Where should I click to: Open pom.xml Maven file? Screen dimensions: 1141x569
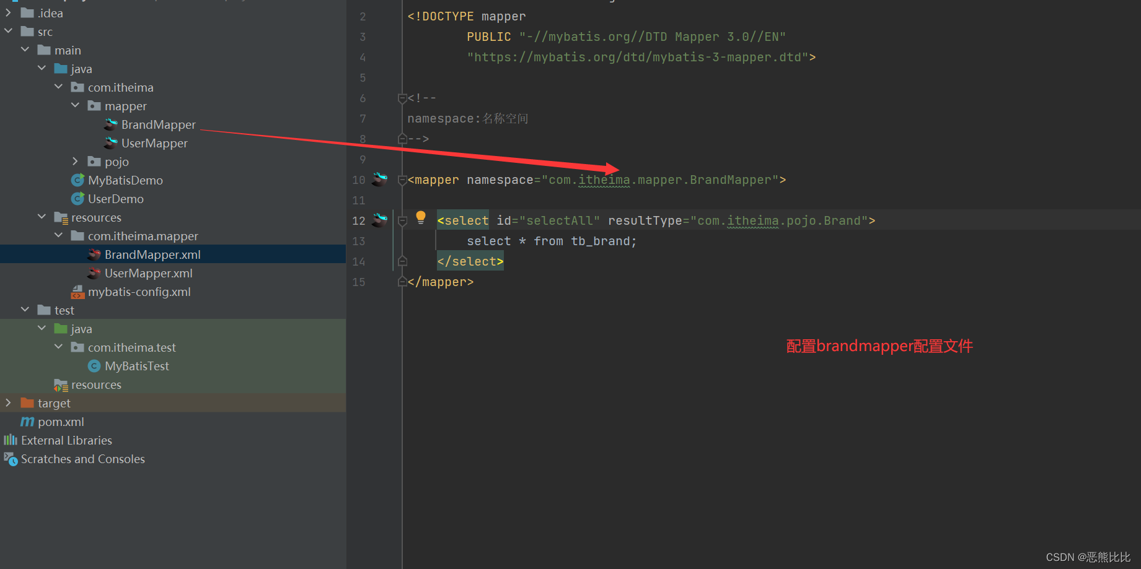(61, 422)
